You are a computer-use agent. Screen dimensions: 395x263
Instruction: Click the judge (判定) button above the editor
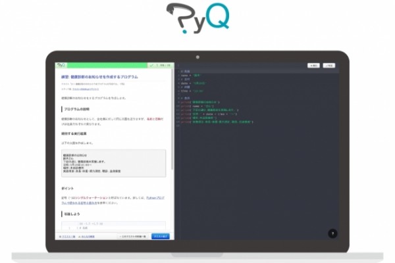(329, 66)
